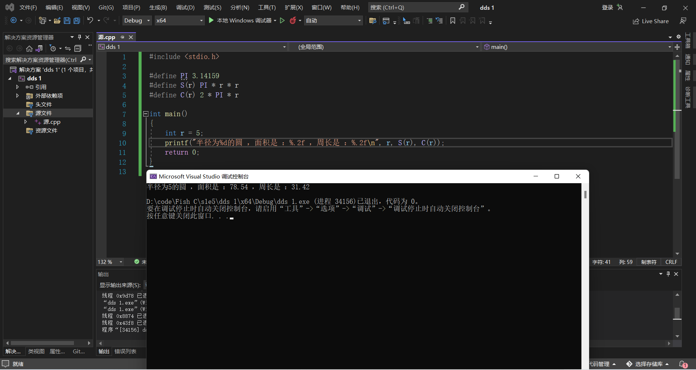696x370 pixels.
Task: Open the Git(G) menu
Action: (x=106, y=8)
